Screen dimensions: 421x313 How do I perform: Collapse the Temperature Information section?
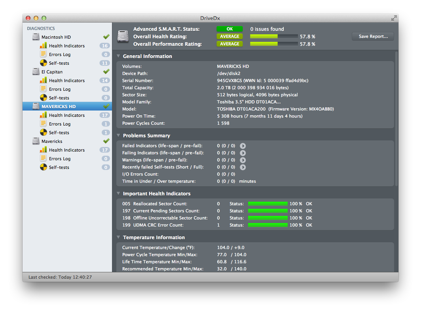click(x=118, y=237)
